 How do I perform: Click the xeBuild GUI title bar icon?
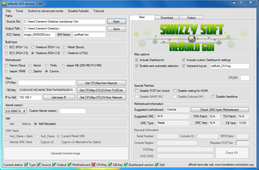[4, 4]
